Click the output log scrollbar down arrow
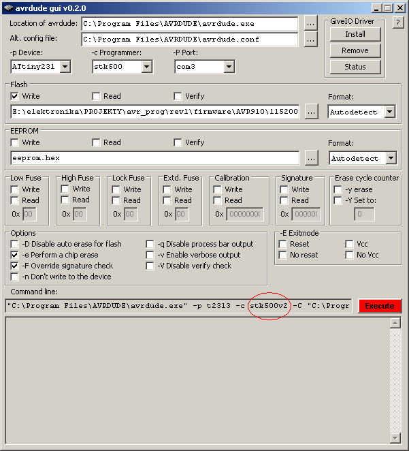The height and width of the screenshot is (451, 409). (395, 438)
